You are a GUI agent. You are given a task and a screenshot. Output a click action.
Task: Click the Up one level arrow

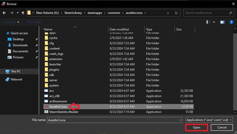point(23,13)
